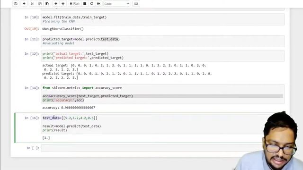The image size is (303, 170).
Task: Click the In [14] cell prompt
Action: [32, 88]
